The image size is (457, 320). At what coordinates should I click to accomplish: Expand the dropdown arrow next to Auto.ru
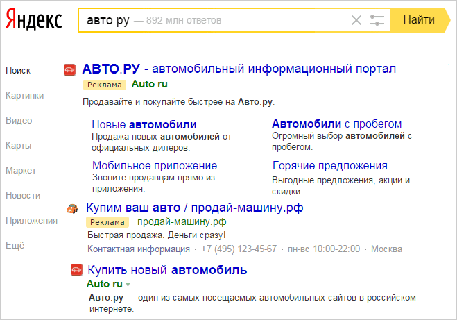coord(128,284)
